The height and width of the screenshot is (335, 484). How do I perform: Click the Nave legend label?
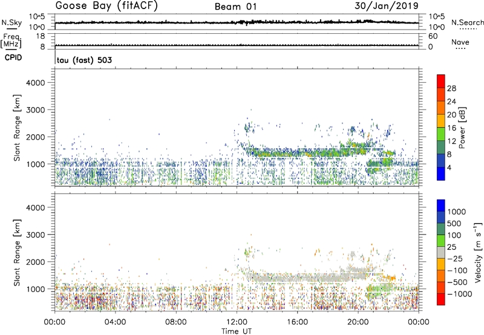click(x=460, y=42)
